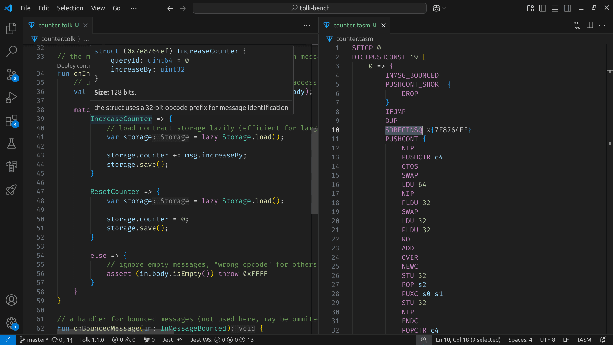The height and width of the screenshot is (345, 613).
Task: Click onBouncedMessage function name on line 62
Action: click(x=107, y=328)
